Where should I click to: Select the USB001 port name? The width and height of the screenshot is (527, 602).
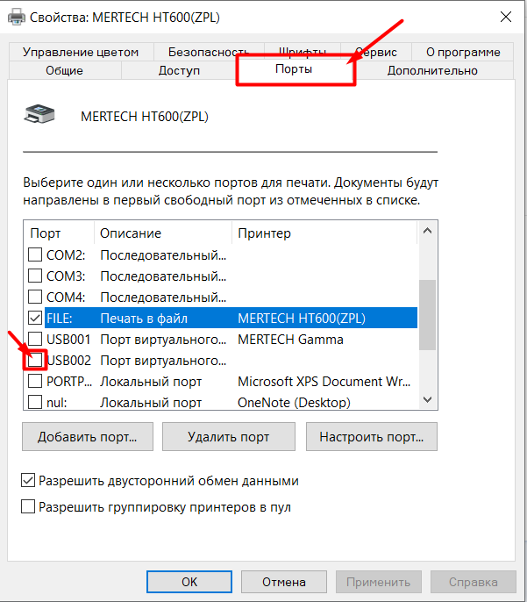[68, 340]
